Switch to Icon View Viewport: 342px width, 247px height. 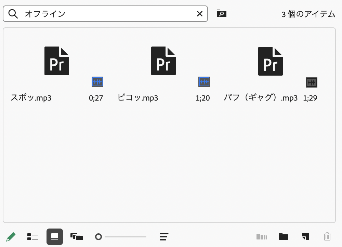54,236
